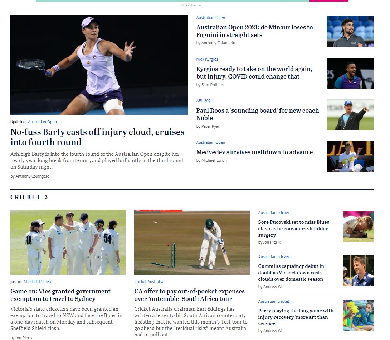The width and height of the screenshot is (390, 340).
Task: Select byline Sam Phillips
Action: pos(213,85)
